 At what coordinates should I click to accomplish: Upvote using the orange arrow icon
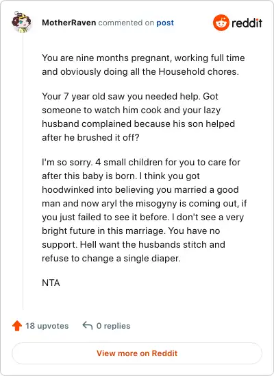(17, 326)
